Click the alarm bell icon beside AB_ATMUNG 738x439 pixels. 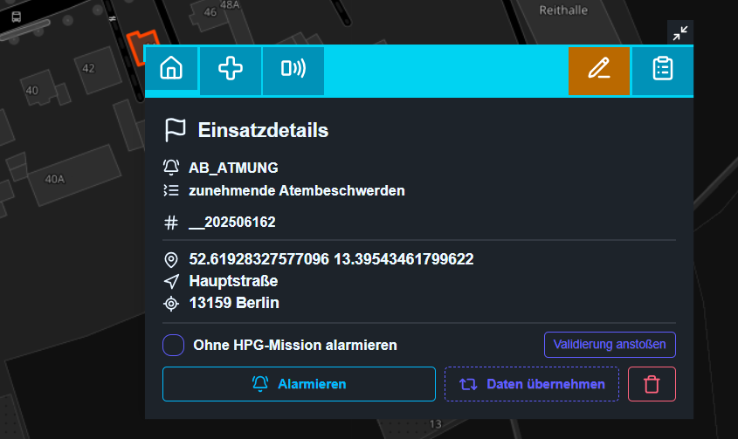pos(171,168)
